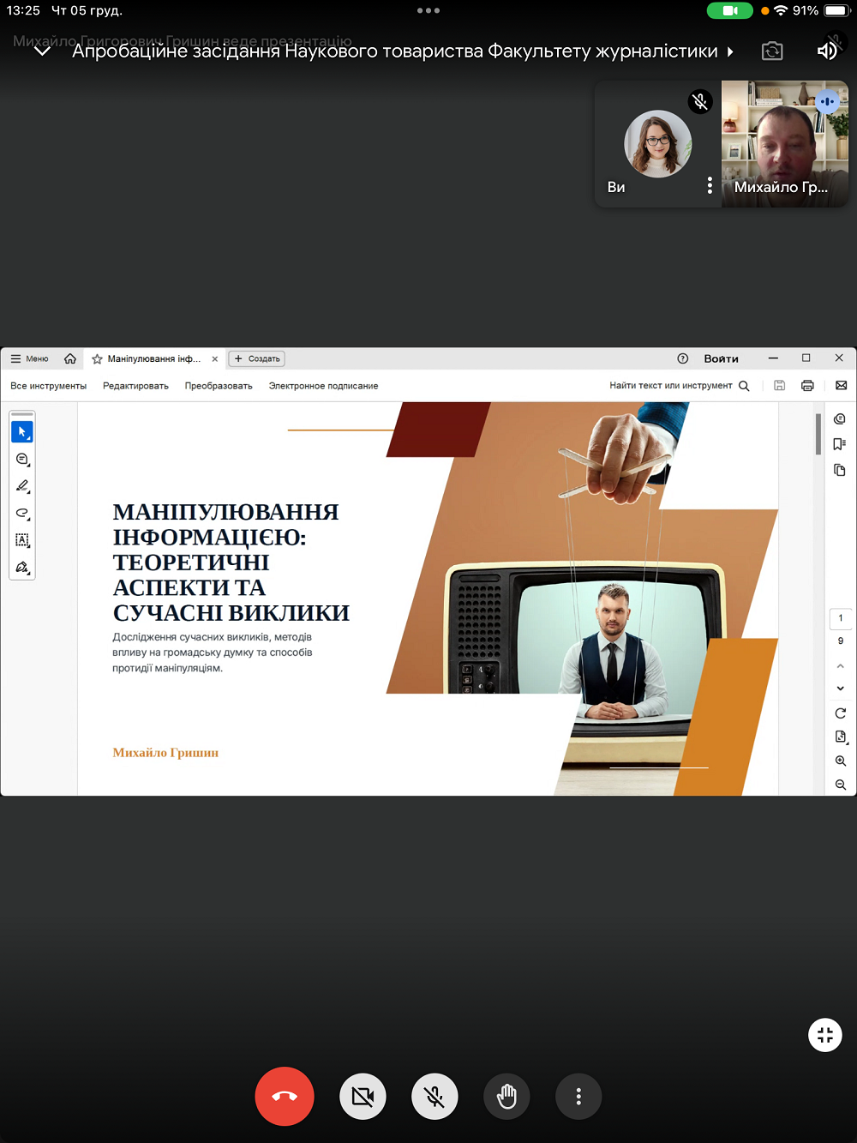Image resolution: width=857 pixels, height=1143 pixels.
Task: Click the print icon in the PDF toolbar
Action: click(807, 386)
